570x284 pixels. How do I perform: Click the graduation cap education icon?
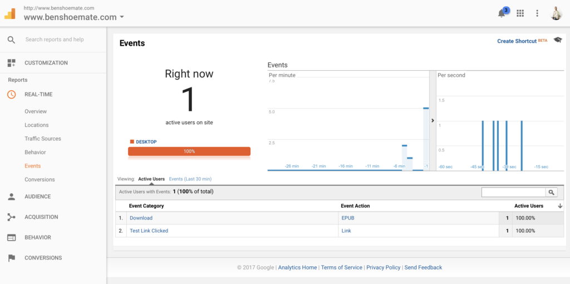click(557, 41)
